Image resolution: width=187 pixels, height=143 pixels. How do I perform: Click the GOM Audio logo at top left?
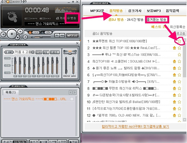click(x=12, y=2)
